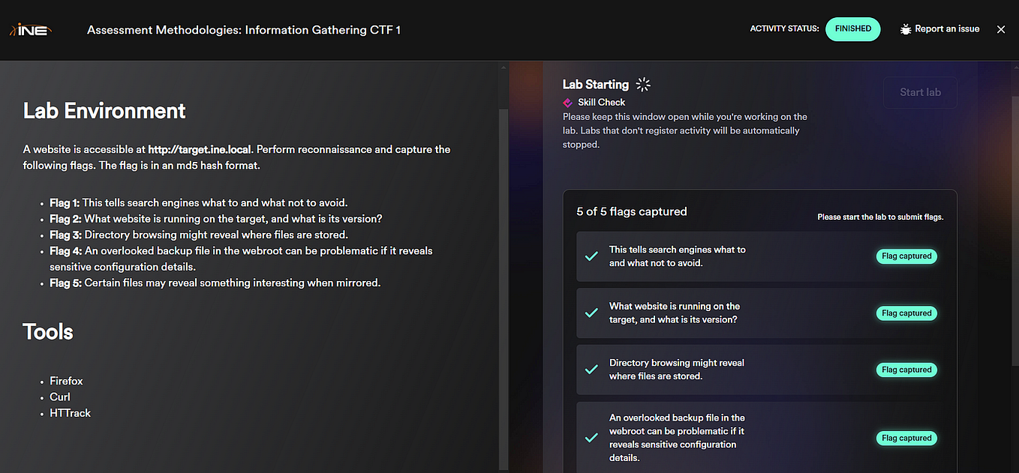
Task: Click Flag captured for the backup file flag
Action: pyautogui.click(x=906, y=437)
